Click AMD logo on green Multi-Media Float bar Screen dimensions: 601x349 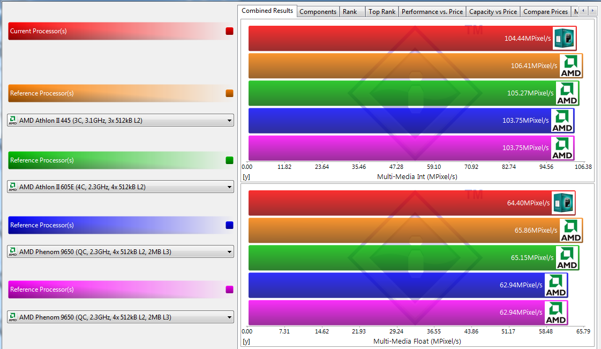coord(567,258)
